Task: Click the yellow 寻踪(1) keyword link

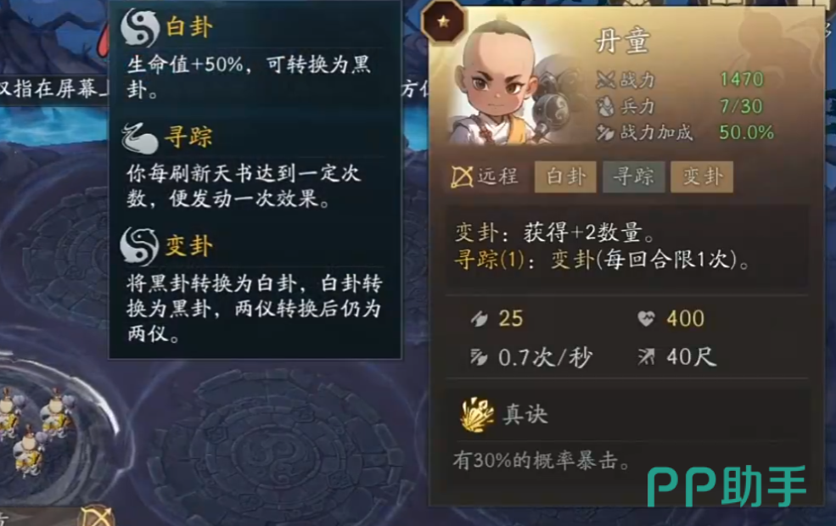Action: 490,260
